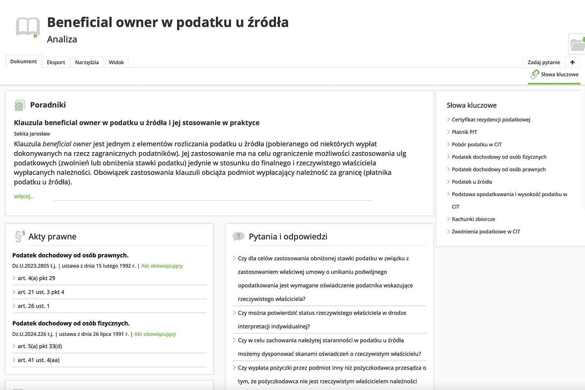The width and height of the screenshot is (585, 390).
Task: Click the Poradniki compass icon
Action: [20, 106]
